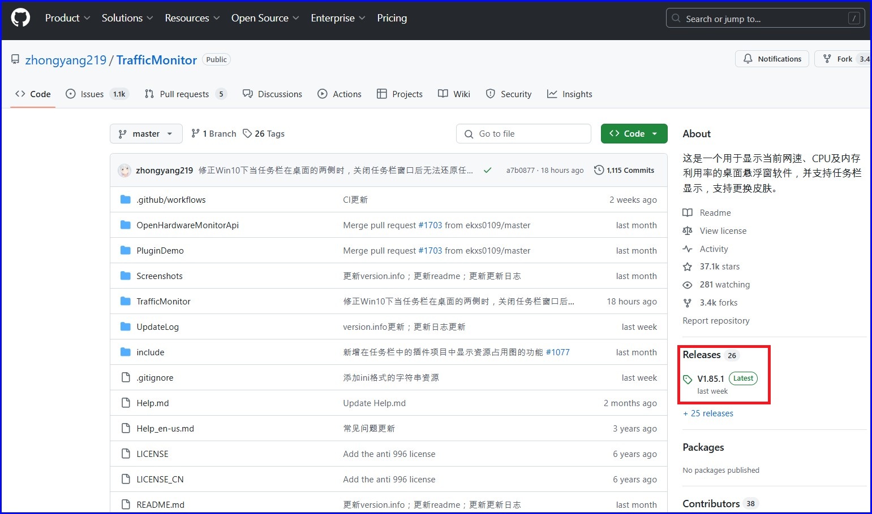Click the Go to file search box
872x514 pixels.
[x=523, y=134]
